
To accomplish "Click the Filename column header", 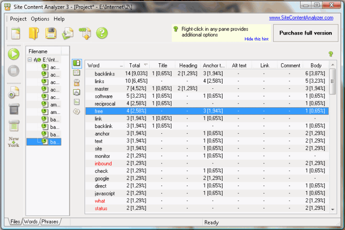I will 44,51.
